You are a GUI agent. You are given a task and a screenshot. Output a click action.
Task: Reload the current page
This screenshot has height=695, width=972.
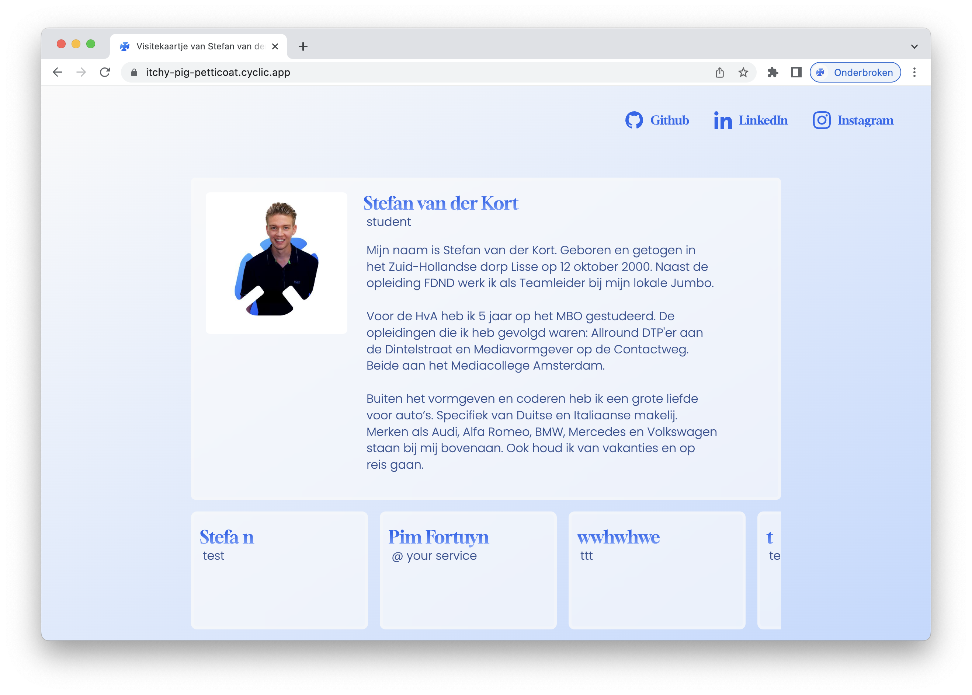(x=105, y=72)
